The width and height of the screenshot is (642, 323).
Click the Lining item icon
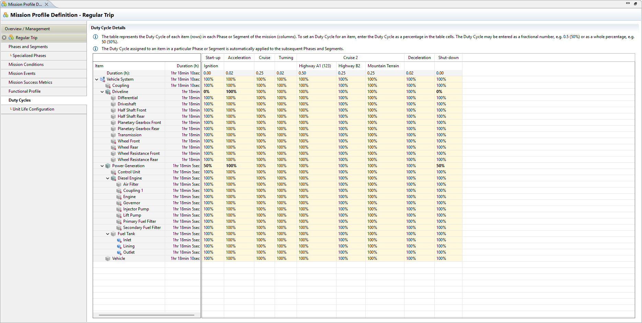pos(119,246)
